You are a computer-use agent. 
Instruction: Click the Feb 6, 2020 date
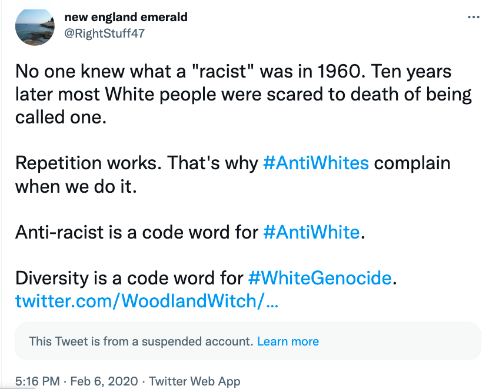[x=104, y=381]
